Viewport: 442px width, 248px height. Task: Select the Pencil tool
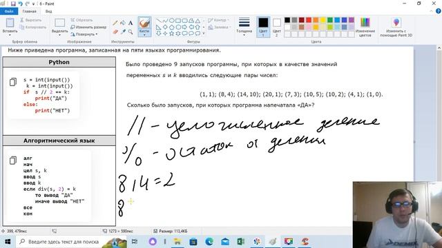coord(115,23)
